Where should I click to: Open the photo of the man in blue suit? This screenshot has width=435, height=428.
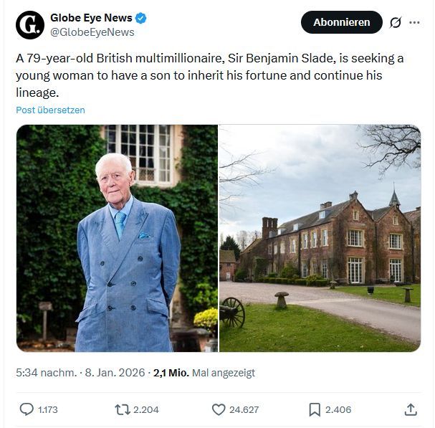coord(117,238)
